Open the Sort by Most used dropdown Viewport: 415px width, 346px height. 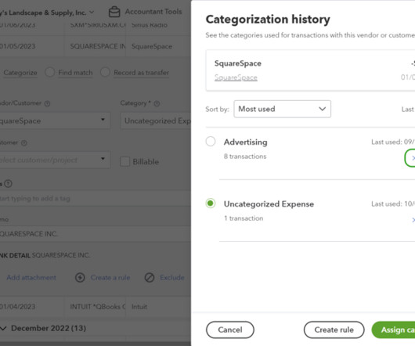click(282, 109)
